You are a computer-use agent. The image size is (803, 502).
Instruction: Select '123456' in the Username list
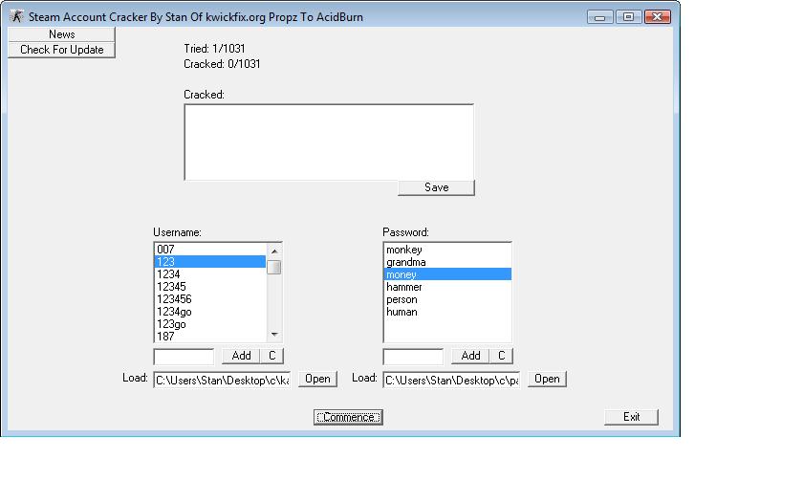point(209,299)
